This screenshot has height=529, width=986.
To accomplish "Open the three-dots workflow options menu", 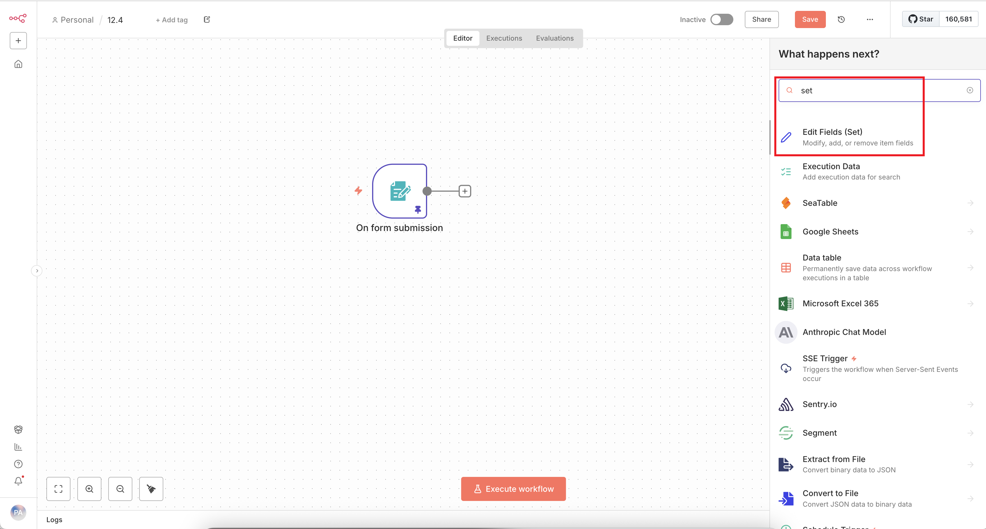I will coord(870,19).
